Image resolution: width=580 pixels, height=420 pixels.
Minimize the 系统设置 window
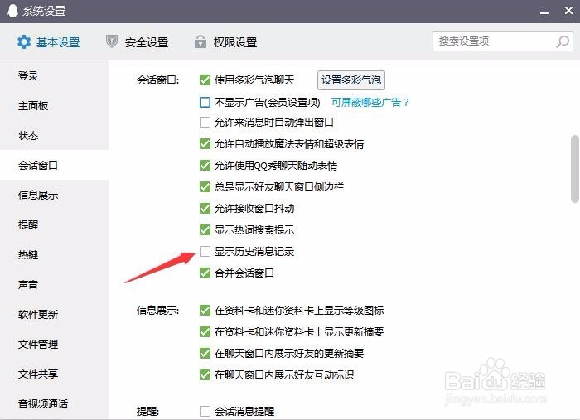[x=544, y=12]
